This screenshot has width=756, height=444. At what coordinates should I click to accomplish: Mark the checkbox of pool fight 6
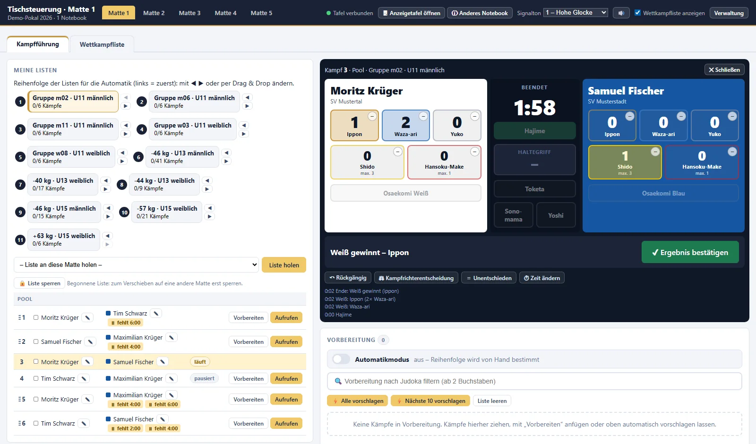click(x=36, y=423)
